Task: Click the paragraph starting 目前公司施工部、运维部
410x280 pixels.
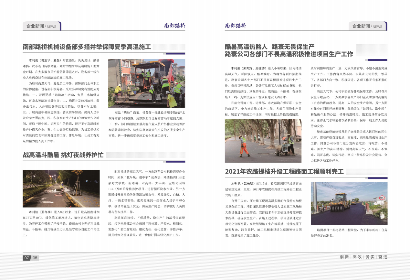Action: point(263,109)
